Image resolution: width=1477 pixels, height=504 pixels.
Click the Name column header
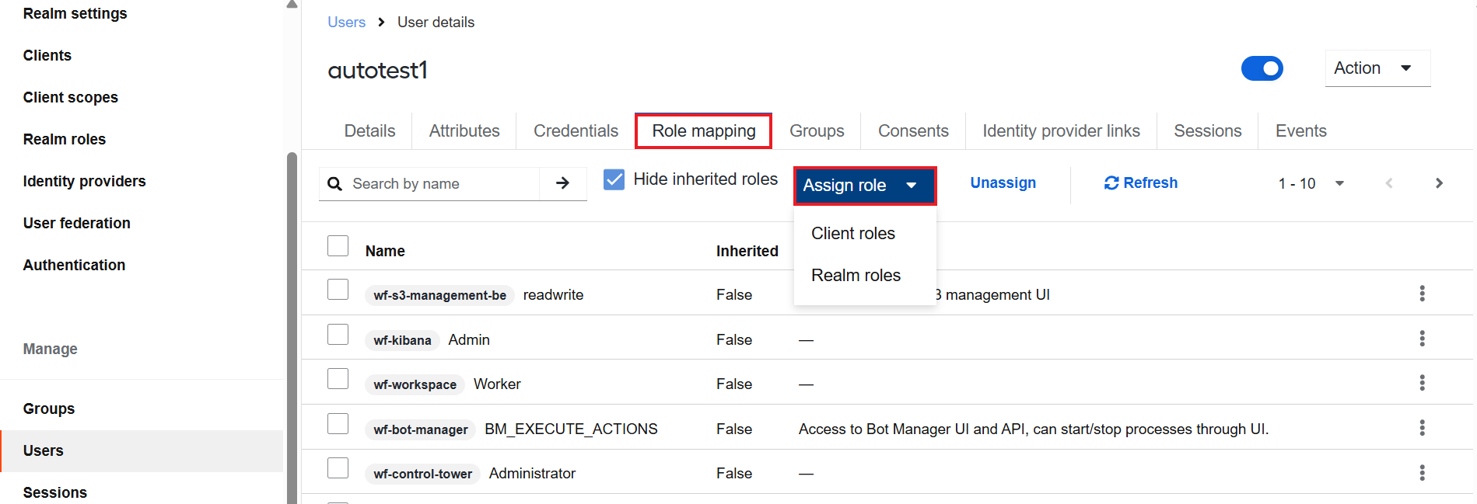pos(385,251)
